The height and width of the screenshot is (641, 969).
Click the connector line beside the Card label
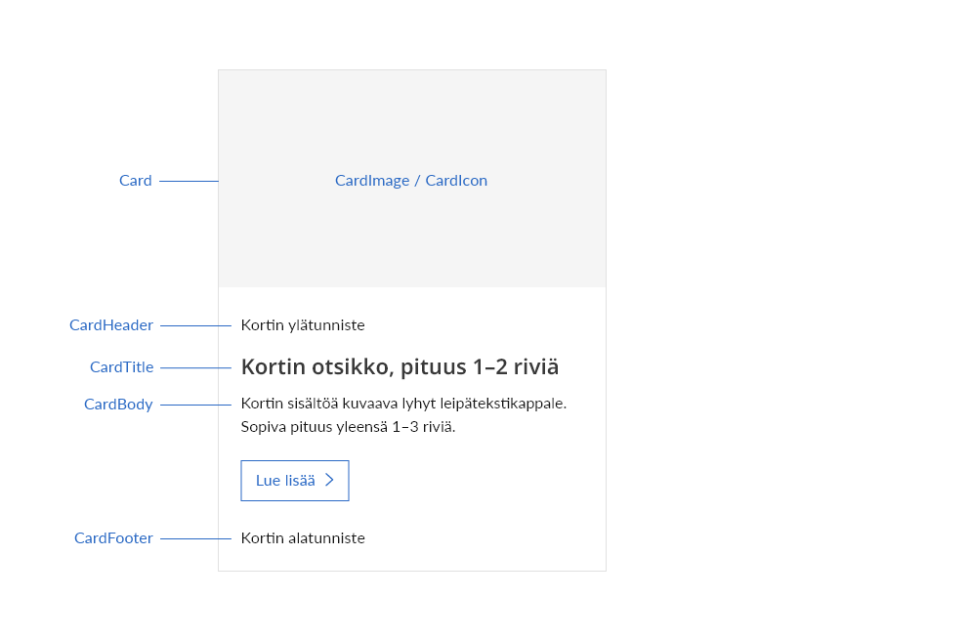point(189,182)
